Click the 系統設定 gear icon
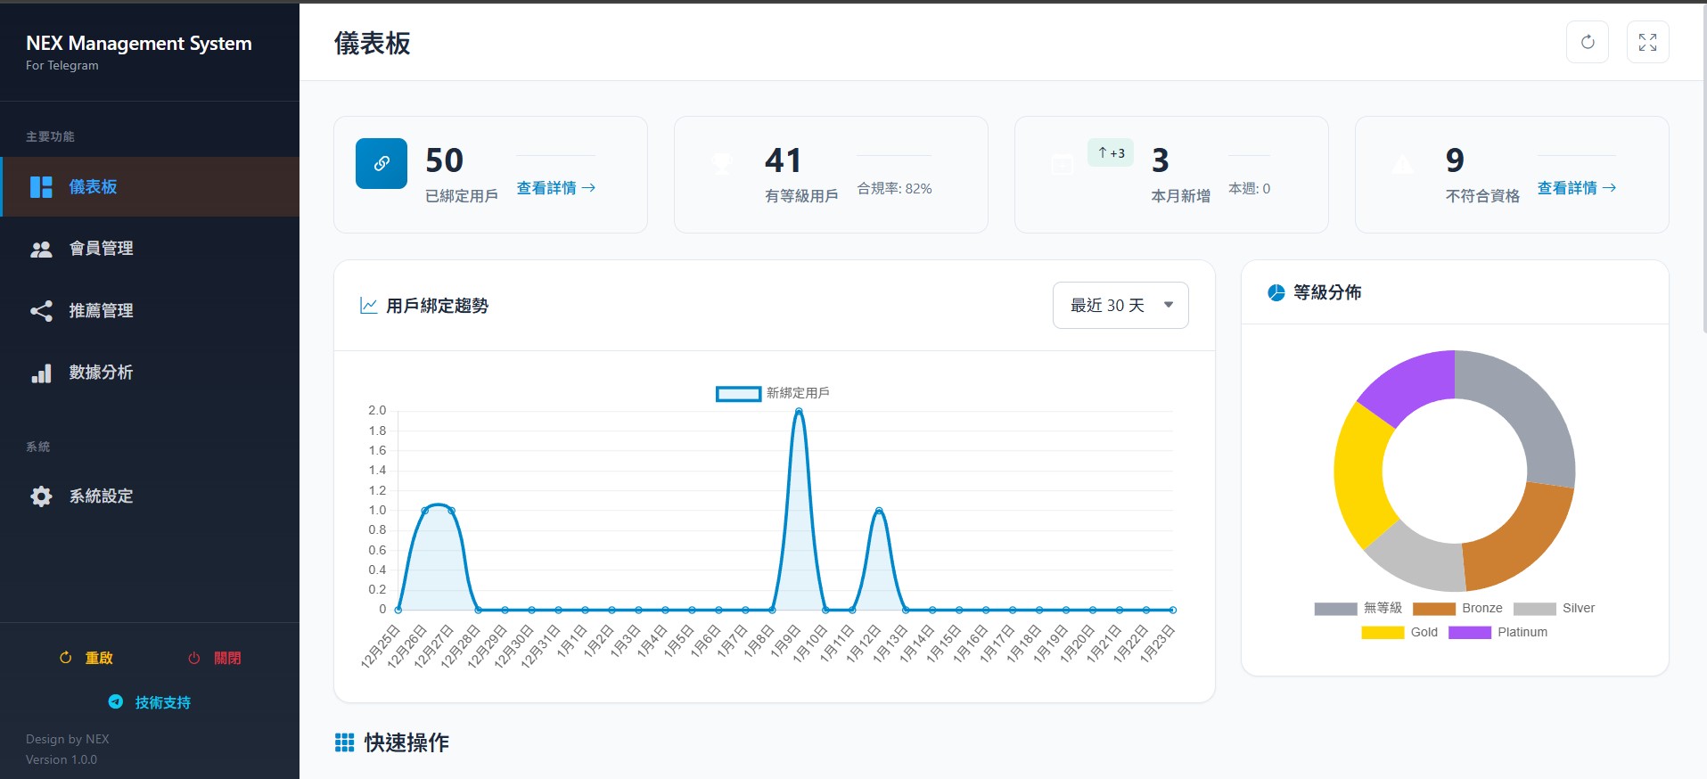Image resolution: width=1707 pixels, height=779 pixels. coord(41,496)
